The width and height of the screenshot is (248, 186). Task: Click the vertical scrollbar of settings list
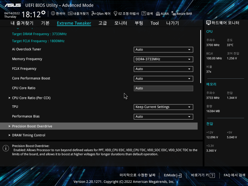201,57
